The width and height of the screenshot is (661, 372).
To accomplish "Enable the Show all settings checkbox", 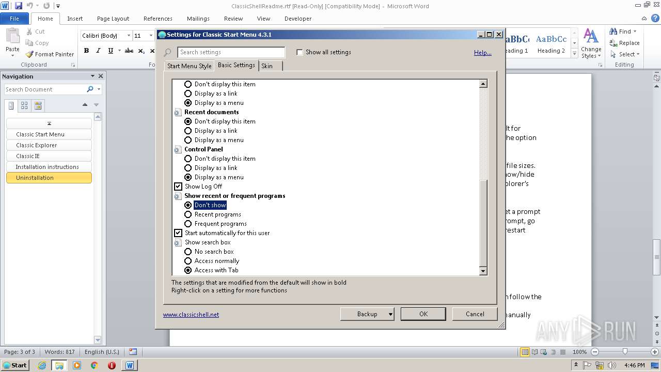I will (300, 52).
